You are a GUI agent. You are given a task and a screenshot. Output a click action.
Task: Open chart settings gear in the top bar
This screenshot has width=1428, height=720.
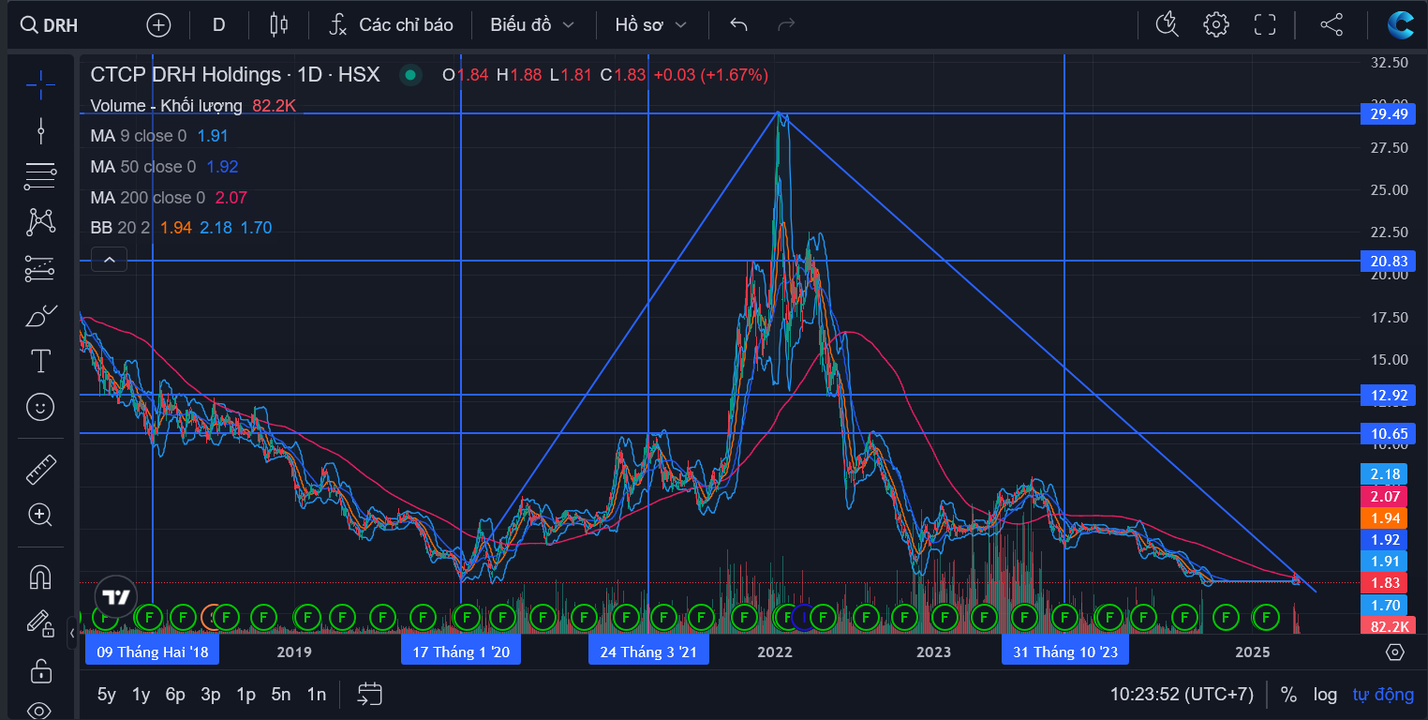tap(1216, 25)
